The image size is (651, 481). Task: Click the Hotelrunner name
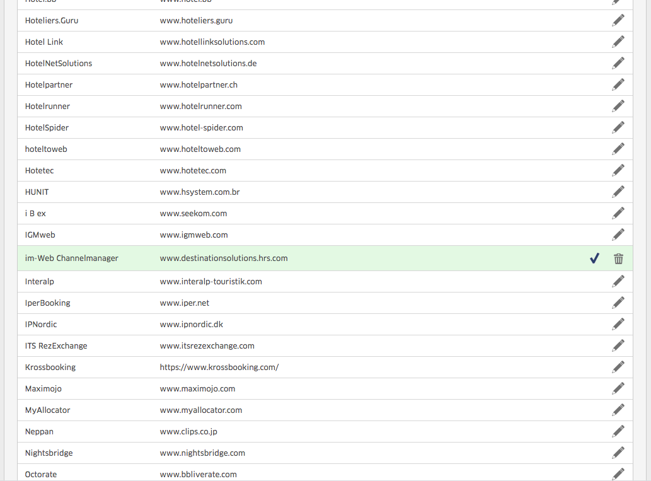click(x=47, y=107)
